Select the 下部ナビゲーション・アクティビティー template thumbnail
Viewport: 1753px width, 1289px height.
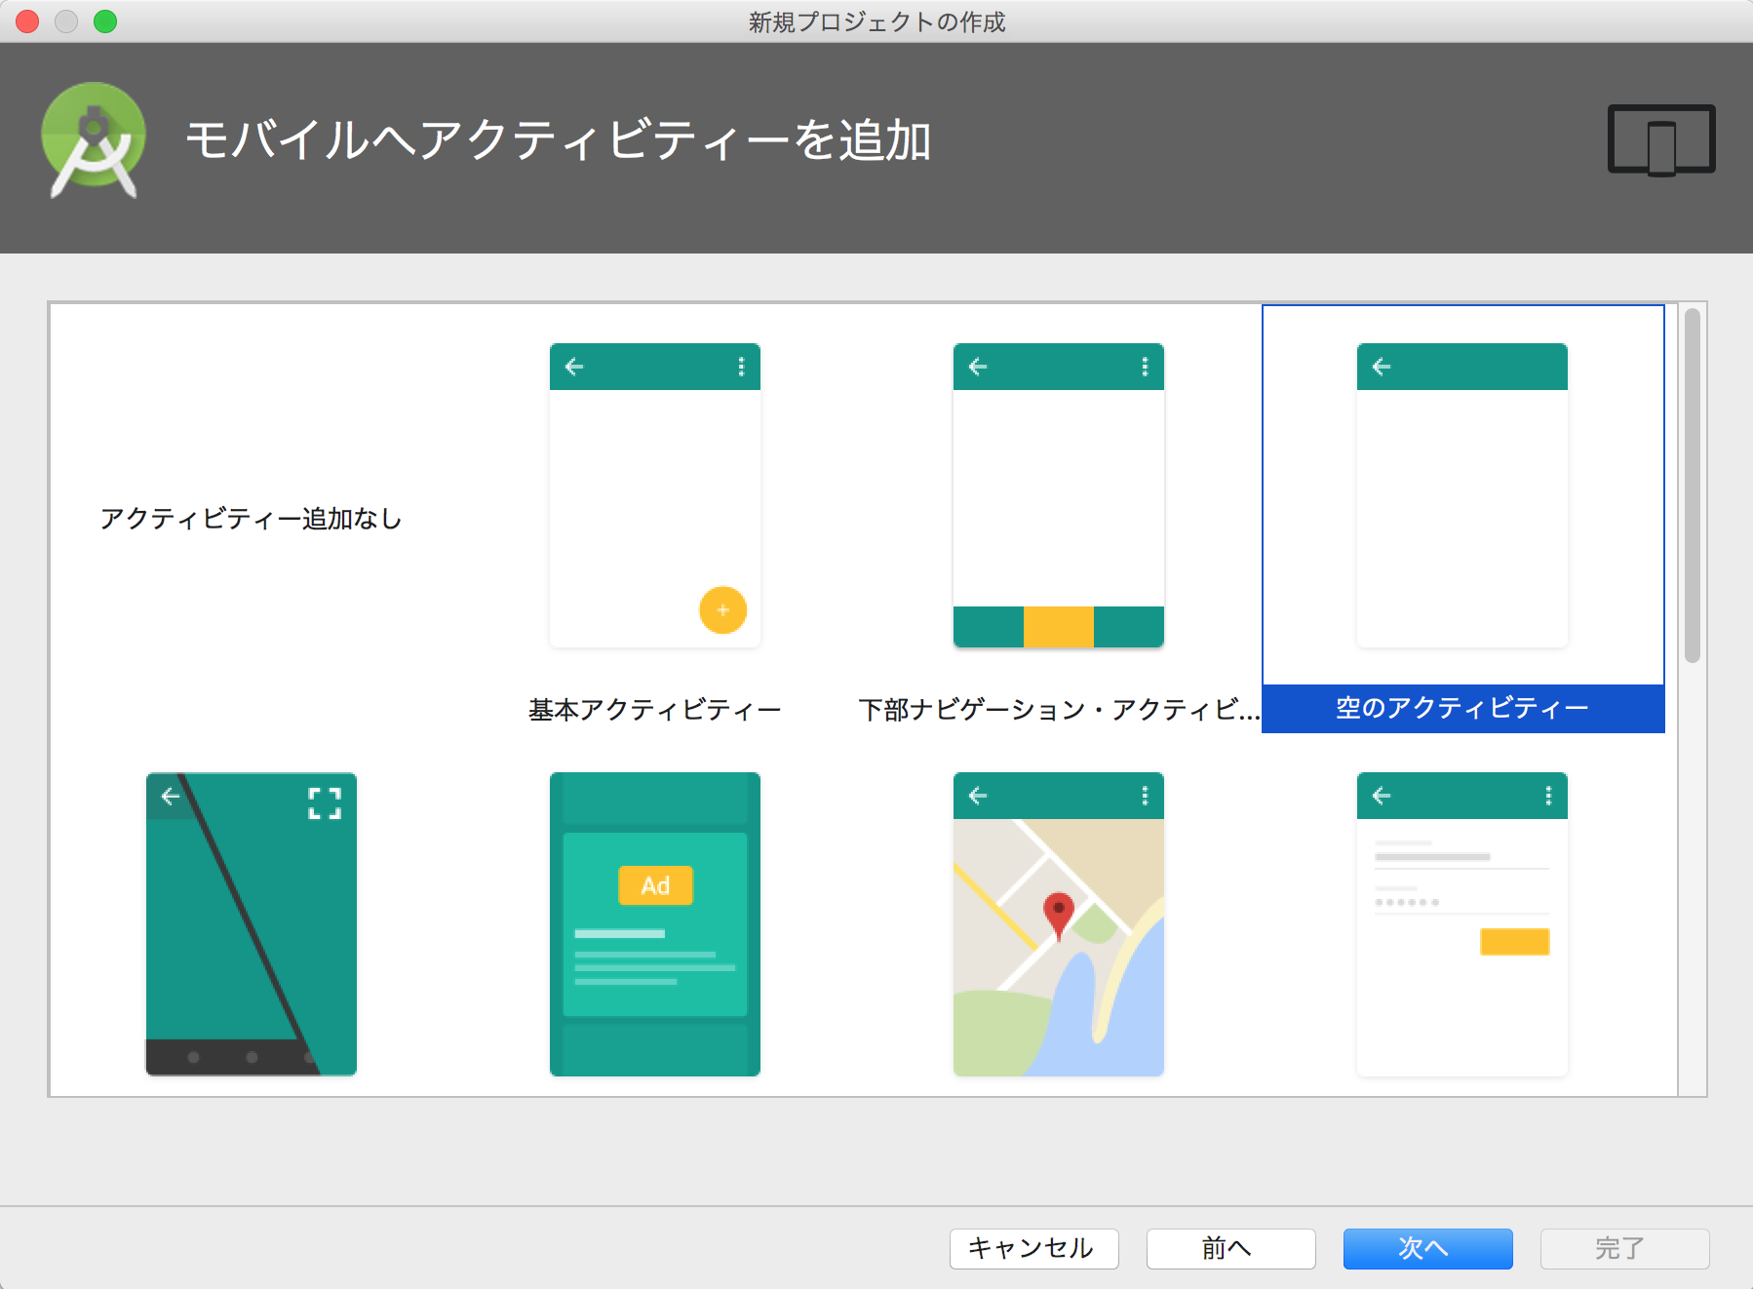click(1058, 495)
